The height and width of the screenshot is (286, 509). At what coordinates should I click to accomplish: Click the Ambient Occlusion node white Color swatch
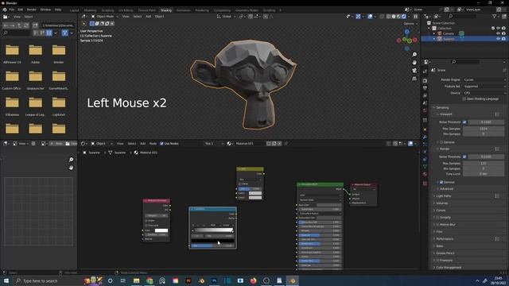tap(161, 230)
